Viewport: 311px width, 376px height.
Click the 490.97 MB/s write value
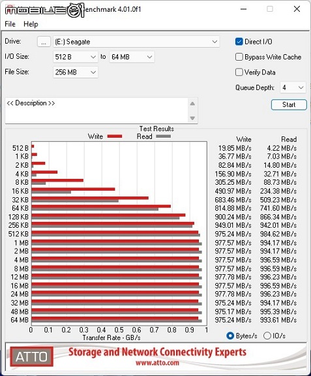(233, 191)
